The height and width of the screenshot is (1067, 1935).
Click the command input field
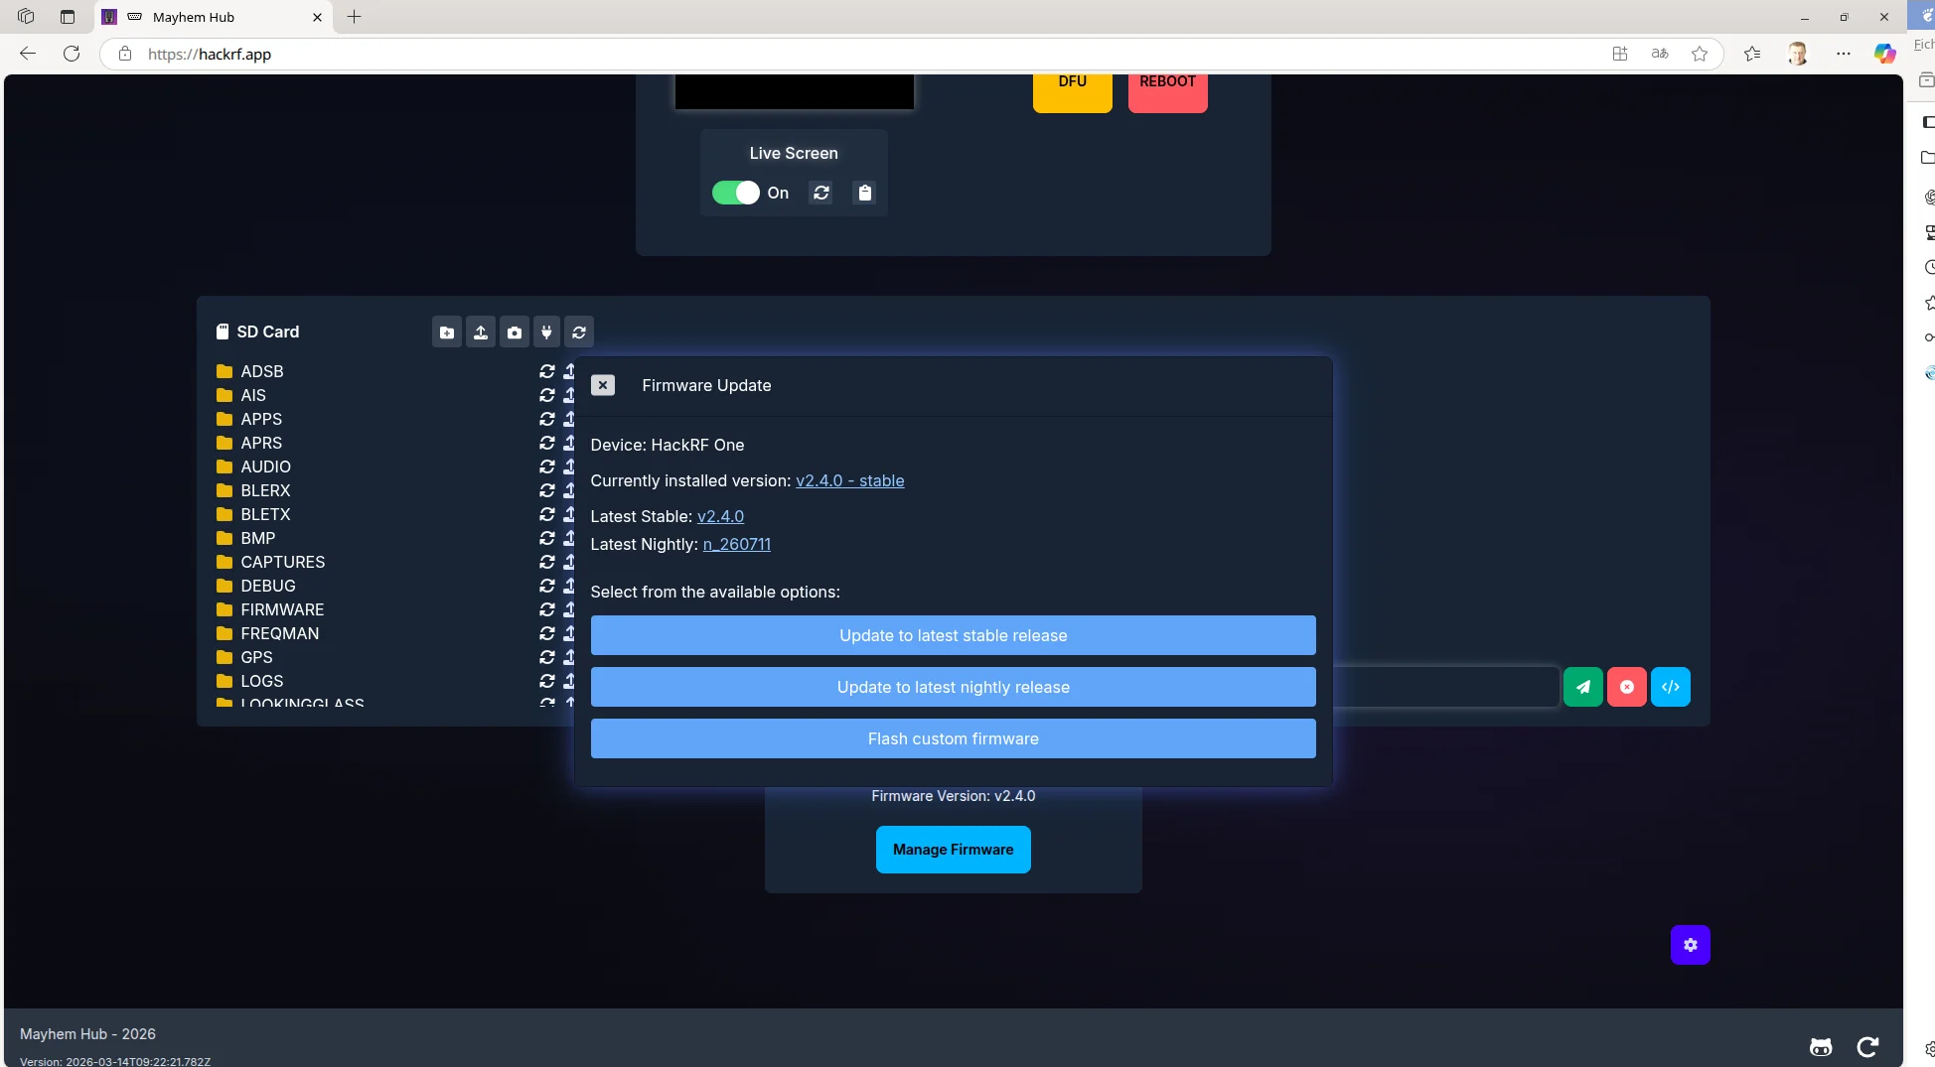click(x=1445, y=687)
